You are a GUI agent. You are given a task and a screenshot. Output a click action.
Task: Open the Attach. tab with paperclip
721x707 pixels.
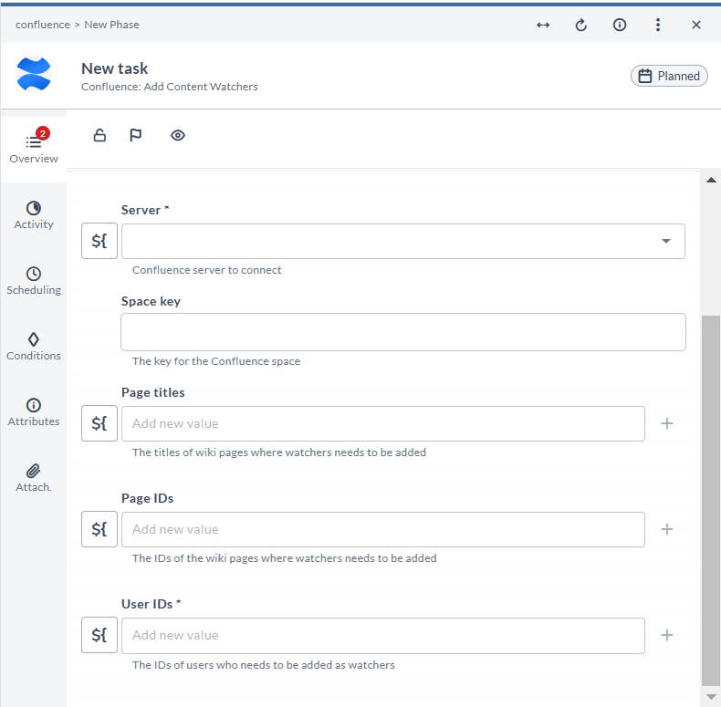(34, 478)
